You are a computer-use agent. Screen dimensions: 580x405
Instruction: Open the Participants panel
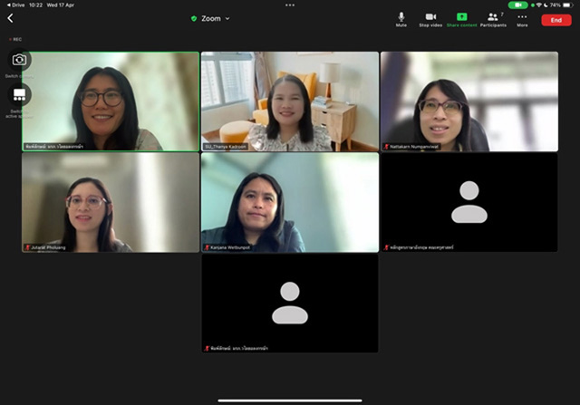pyautogui.click(x=493, y=19)
